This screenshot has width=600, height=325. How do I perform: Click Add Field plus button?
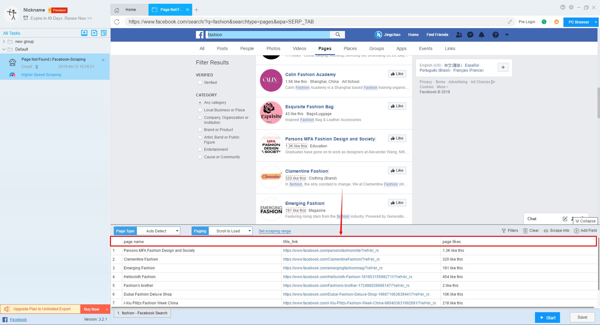click(585, 231)
